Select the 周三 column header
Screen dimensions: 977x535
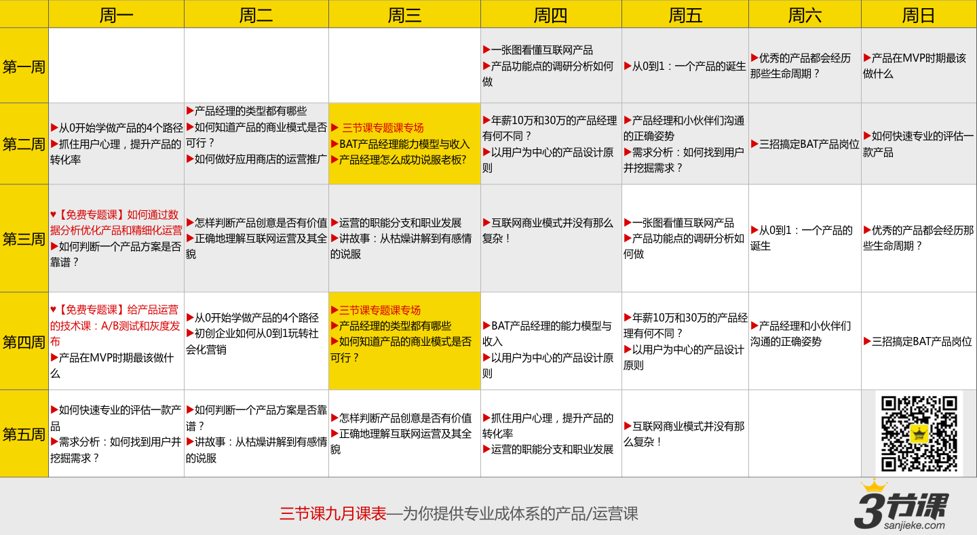pyautogui.click(x=405, y=15)
